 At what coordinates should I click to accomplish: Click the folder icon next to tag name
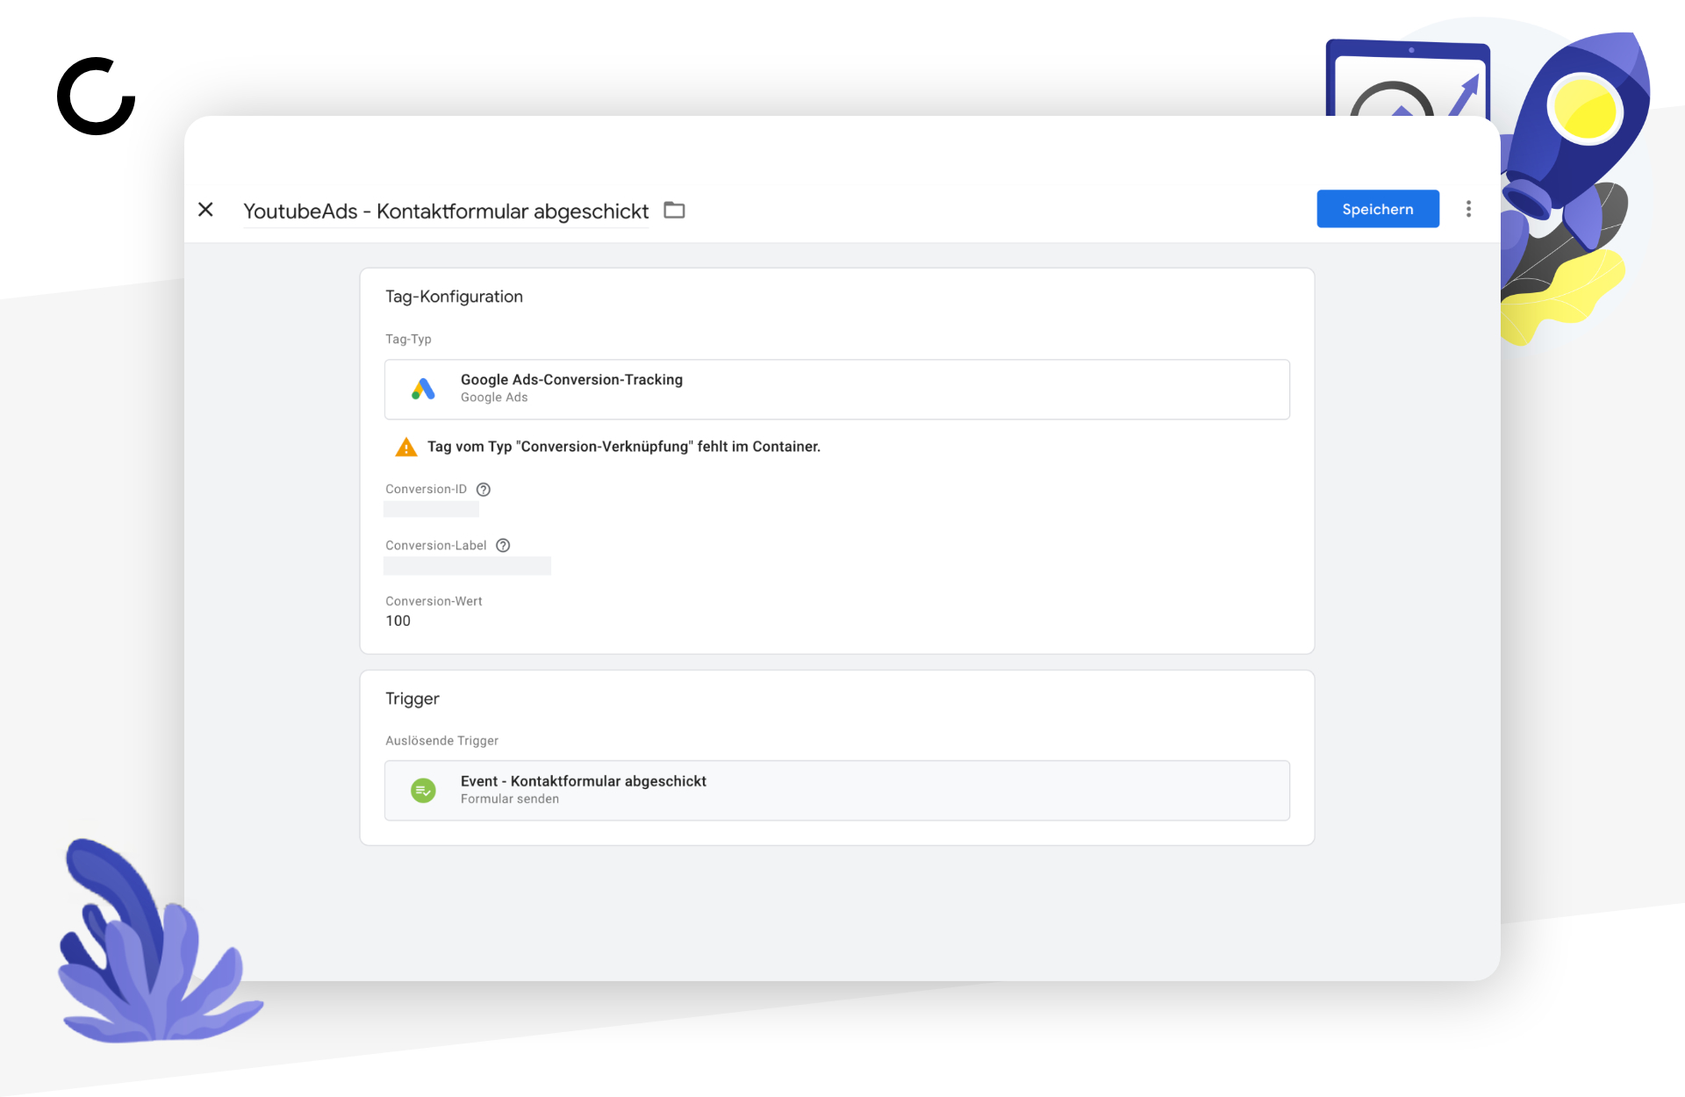click(x=674, y=210)
